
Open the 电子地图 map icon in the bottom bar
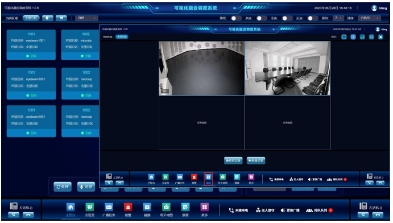pos(166,210)
